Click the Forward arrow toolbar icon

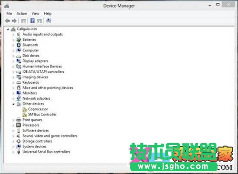tap(14, 21)
